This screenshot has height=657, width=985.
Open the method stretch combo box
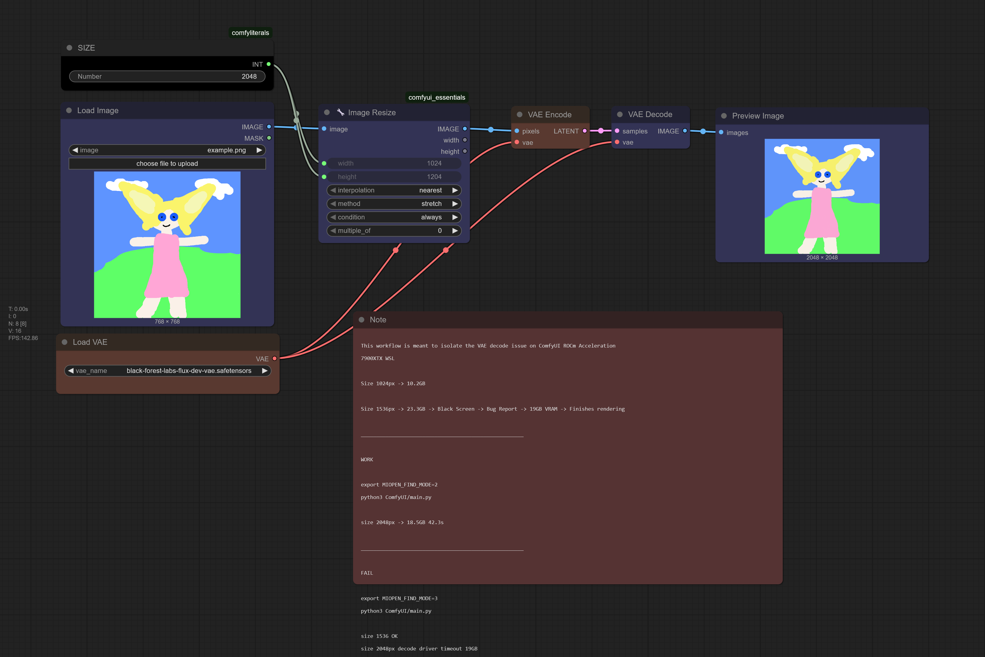click(x=394, y=204)
